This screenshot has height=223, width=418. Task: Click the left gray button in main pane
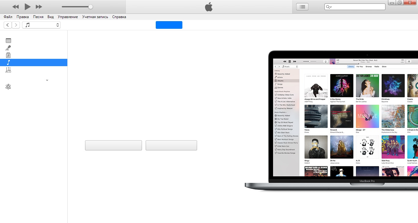point(114,145)
